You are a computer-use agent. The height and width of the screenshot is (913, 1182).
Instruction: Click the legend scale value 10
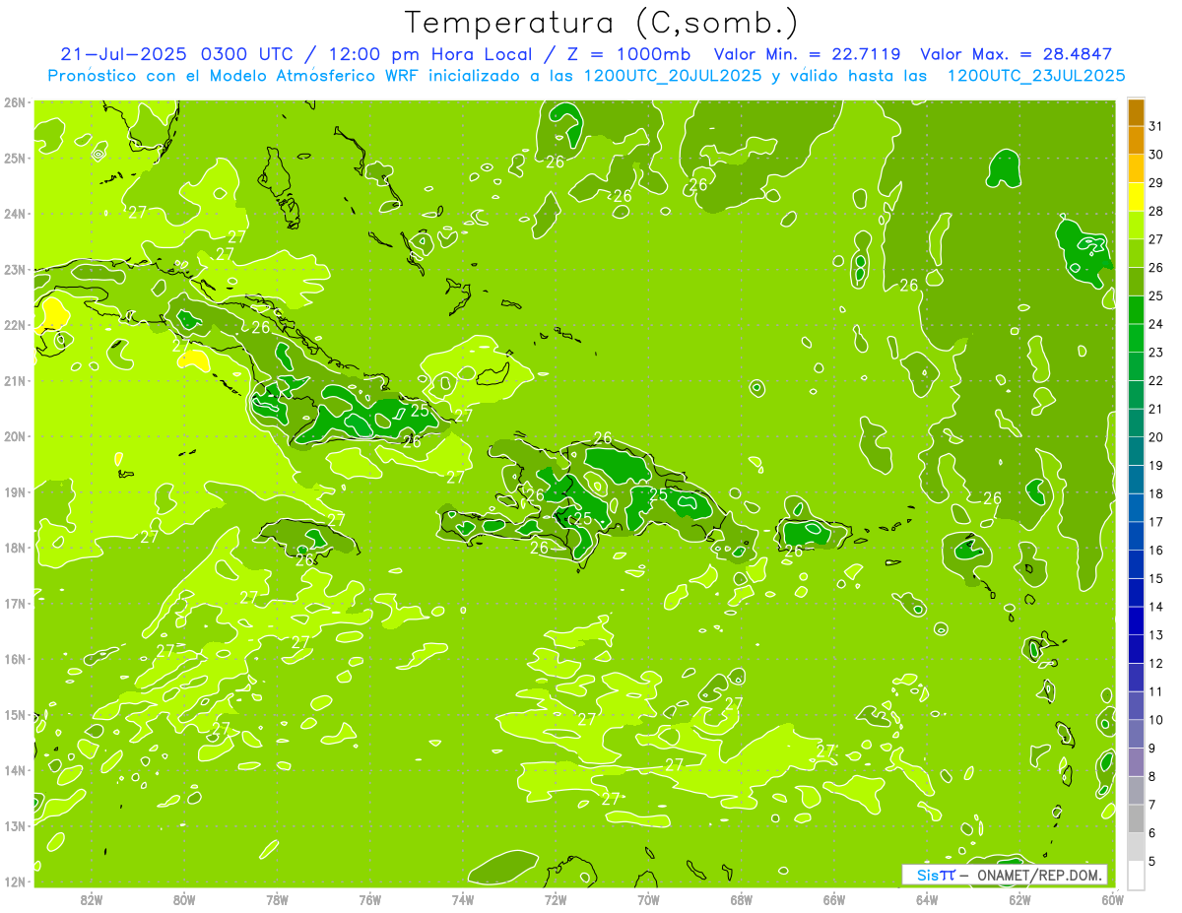point(1156,720)
